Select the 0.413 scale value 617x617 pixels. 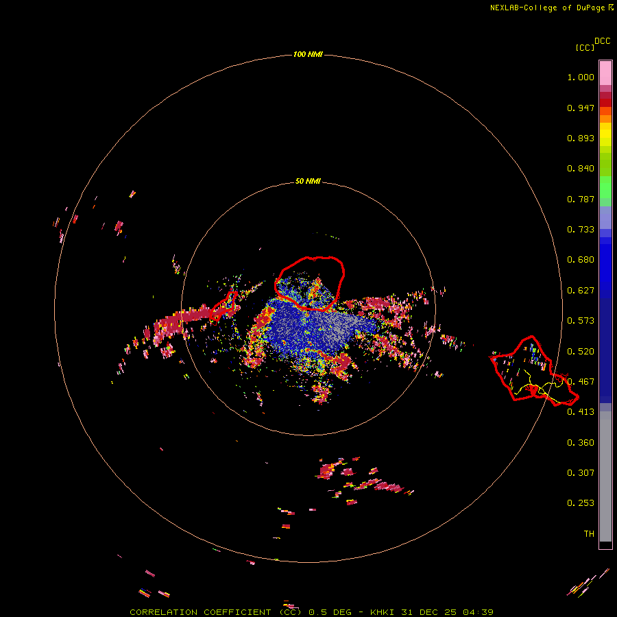[581, 412]
